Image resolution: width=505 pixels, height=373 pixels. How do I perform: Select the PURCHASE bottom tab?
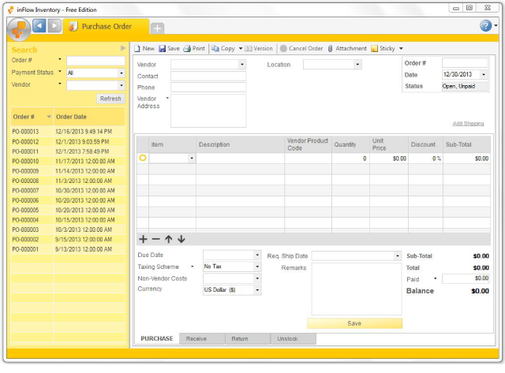pyautogui.click(x=157, y=338)
